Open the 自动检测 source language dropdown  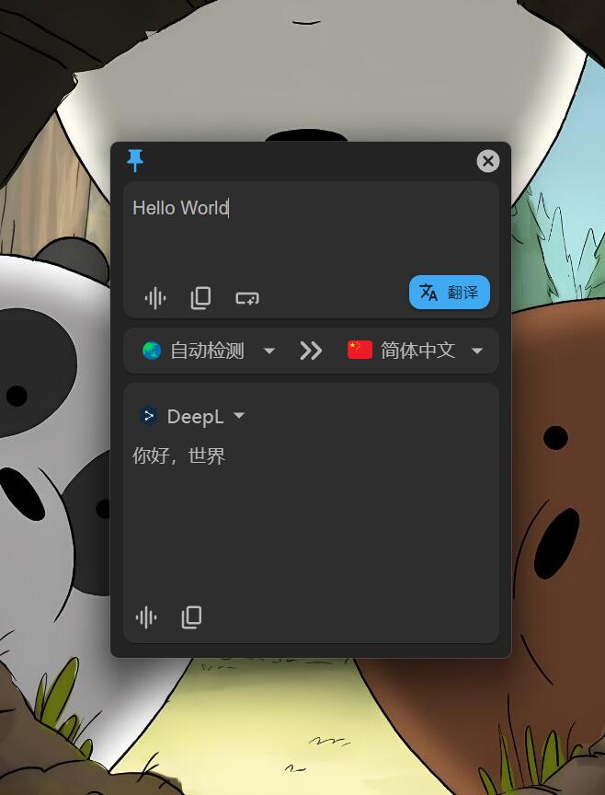click(209, 351)
